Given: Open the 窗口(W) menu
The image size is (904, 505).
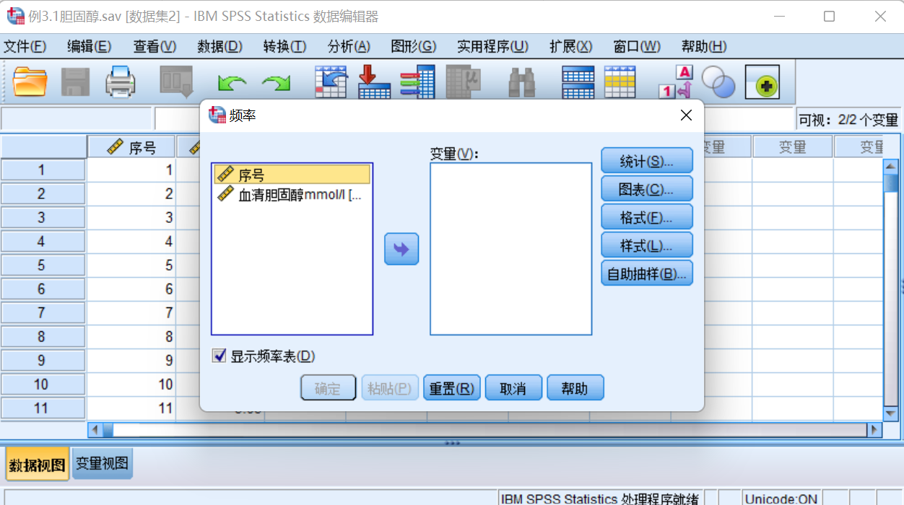Looking at the screenshot, I should (x=637, y=46).
